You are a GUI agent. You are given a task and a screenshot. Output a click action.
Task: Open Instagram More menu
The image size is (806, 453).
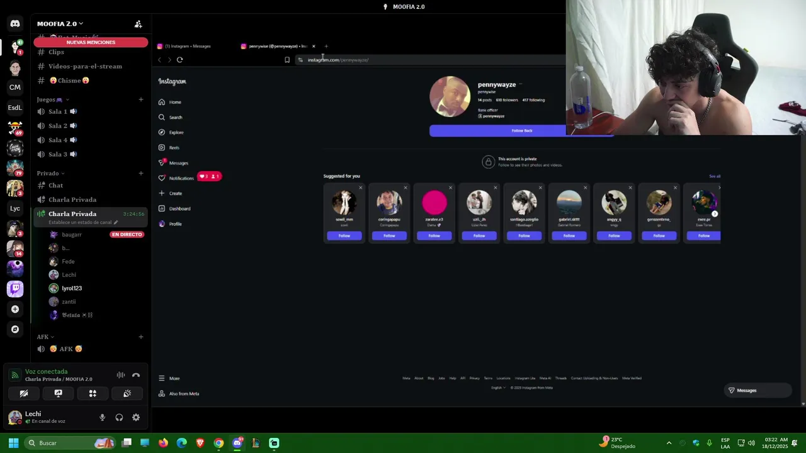pos(169,378)
